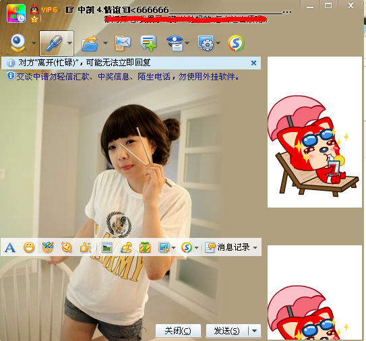Send a window shake nudge
Viewport: 366px width, 341px height.
click(67, 247)
